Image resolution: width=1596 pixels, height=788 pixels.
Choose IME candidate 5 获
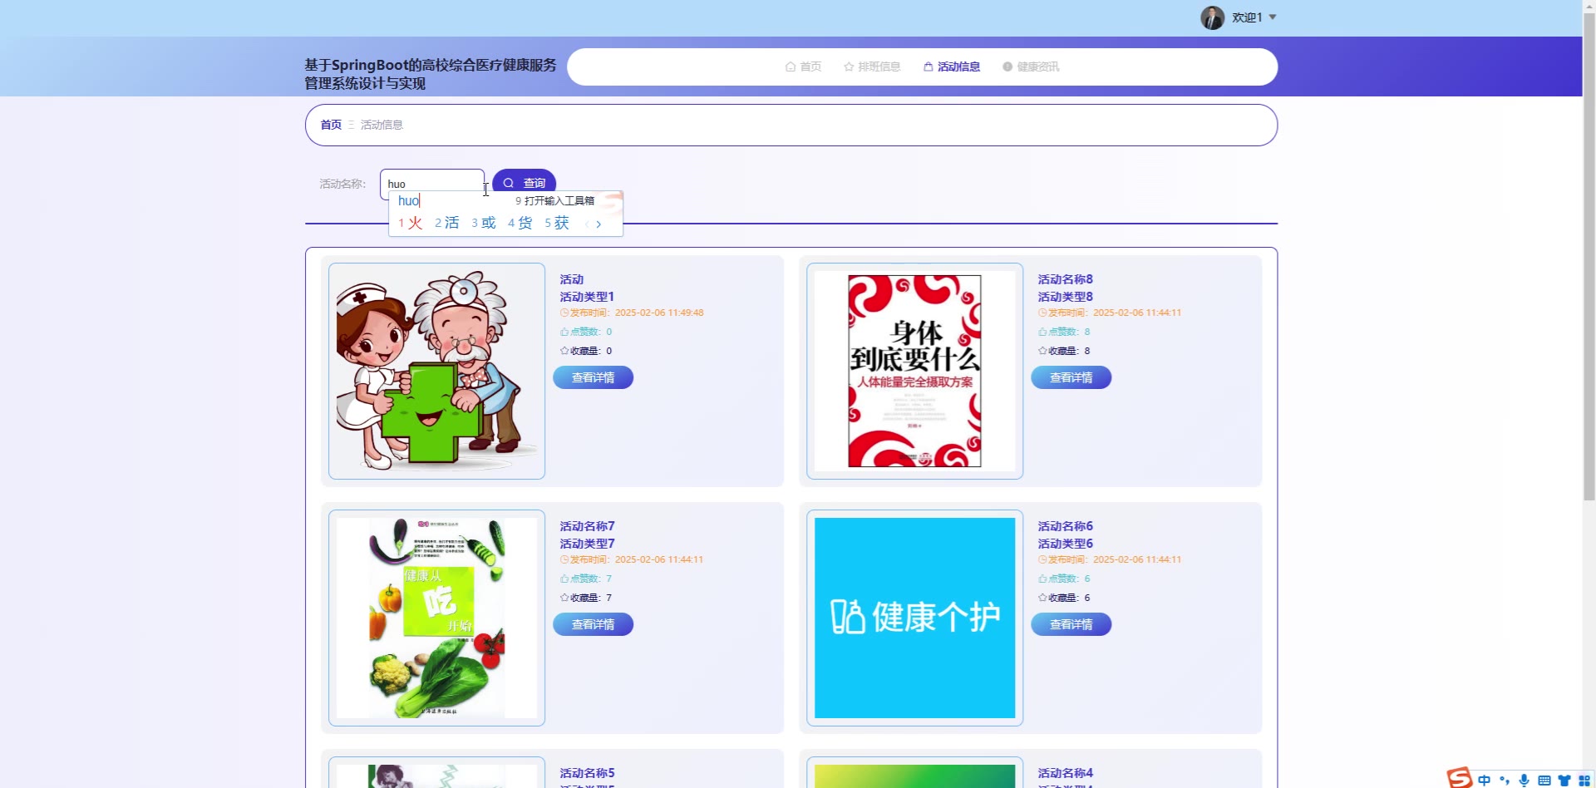pos(557,223)
